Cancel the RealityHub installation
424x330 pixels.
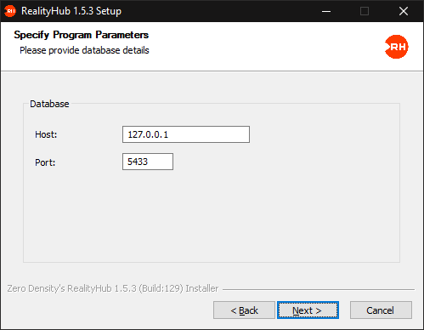[x=381, y=310]
